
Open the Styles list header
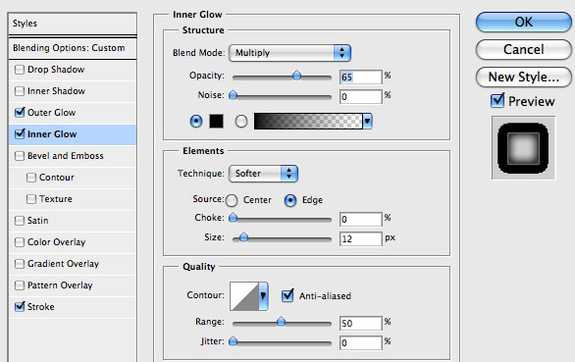(x=73, y=24)
